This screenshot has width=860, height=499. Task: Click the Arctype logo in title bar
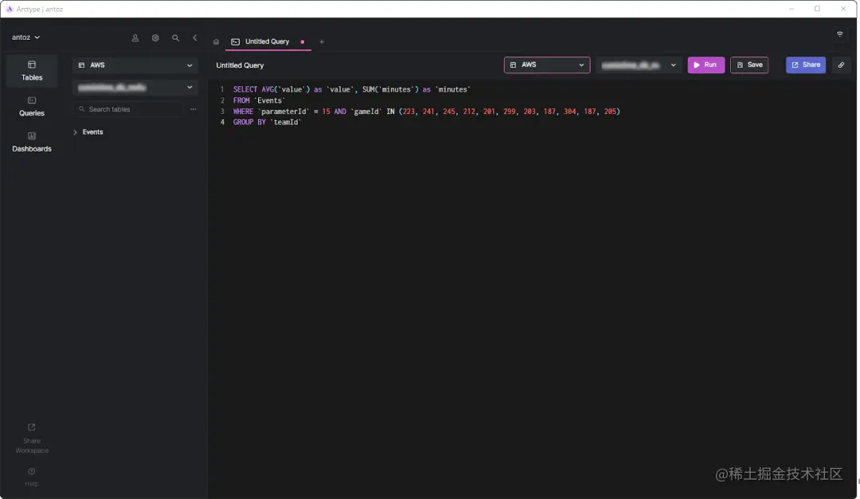click(10, 9)
